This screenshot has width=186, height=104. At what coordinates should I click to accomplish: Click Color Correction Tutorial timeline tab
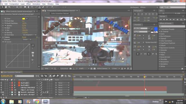pos(12,72)
